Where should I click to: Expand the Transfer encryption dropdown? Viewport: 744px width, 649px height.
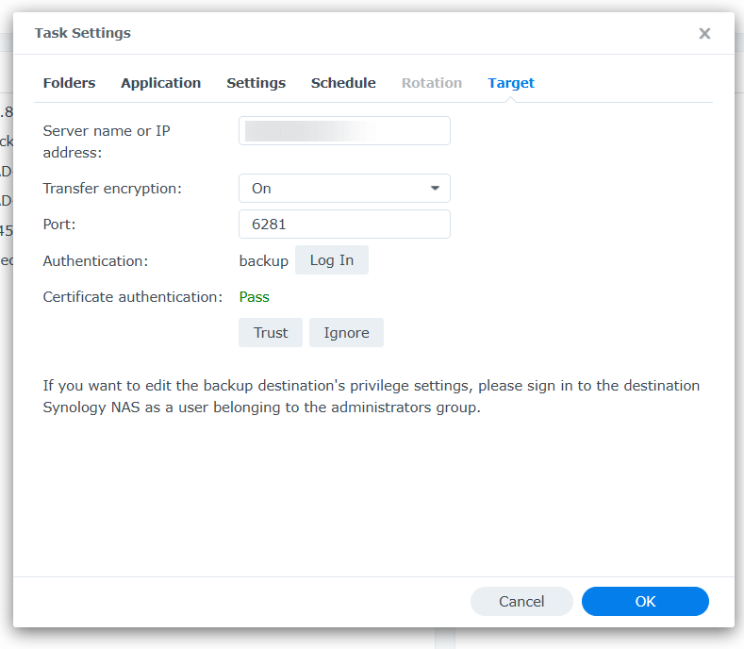[344, 189]
